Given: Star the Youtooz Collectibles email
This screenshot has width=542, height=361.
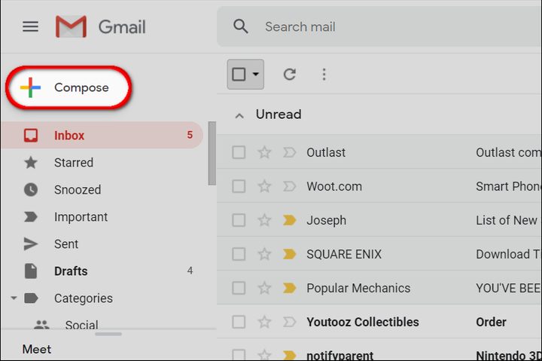Looking at the screenshot, I should point(264,322).
